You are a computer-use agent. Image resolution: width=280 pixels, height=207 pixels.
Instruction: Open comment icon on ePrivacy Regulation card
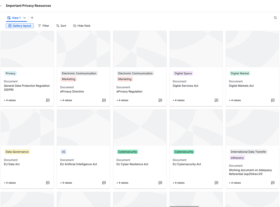(160, 100)
